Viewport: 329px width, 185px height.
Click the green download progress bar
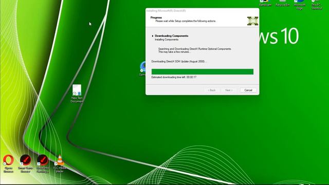point(203,72)
